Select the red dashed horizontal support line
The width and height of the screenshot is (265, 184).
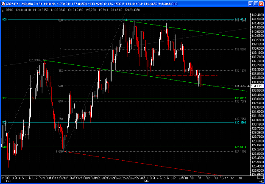click(x=156, y=76)
